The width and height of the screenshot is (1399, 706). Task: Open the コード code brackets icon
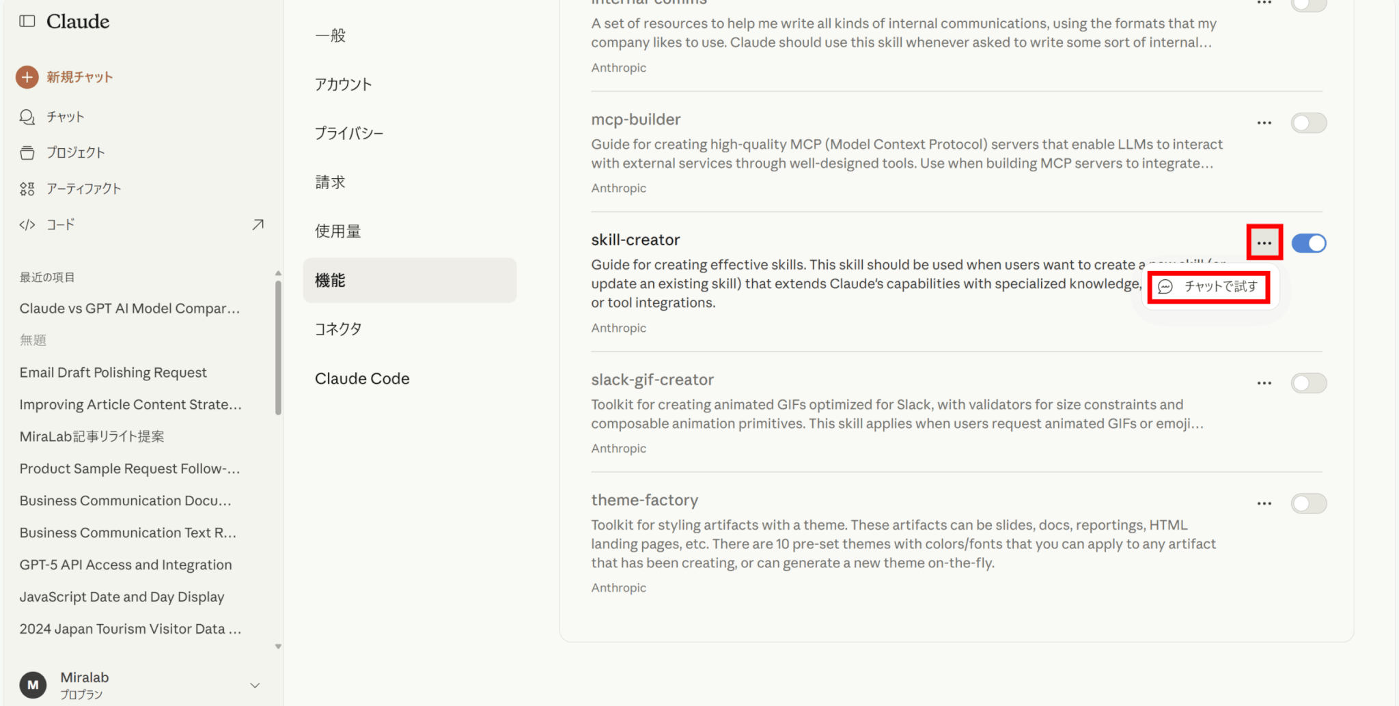27,225
